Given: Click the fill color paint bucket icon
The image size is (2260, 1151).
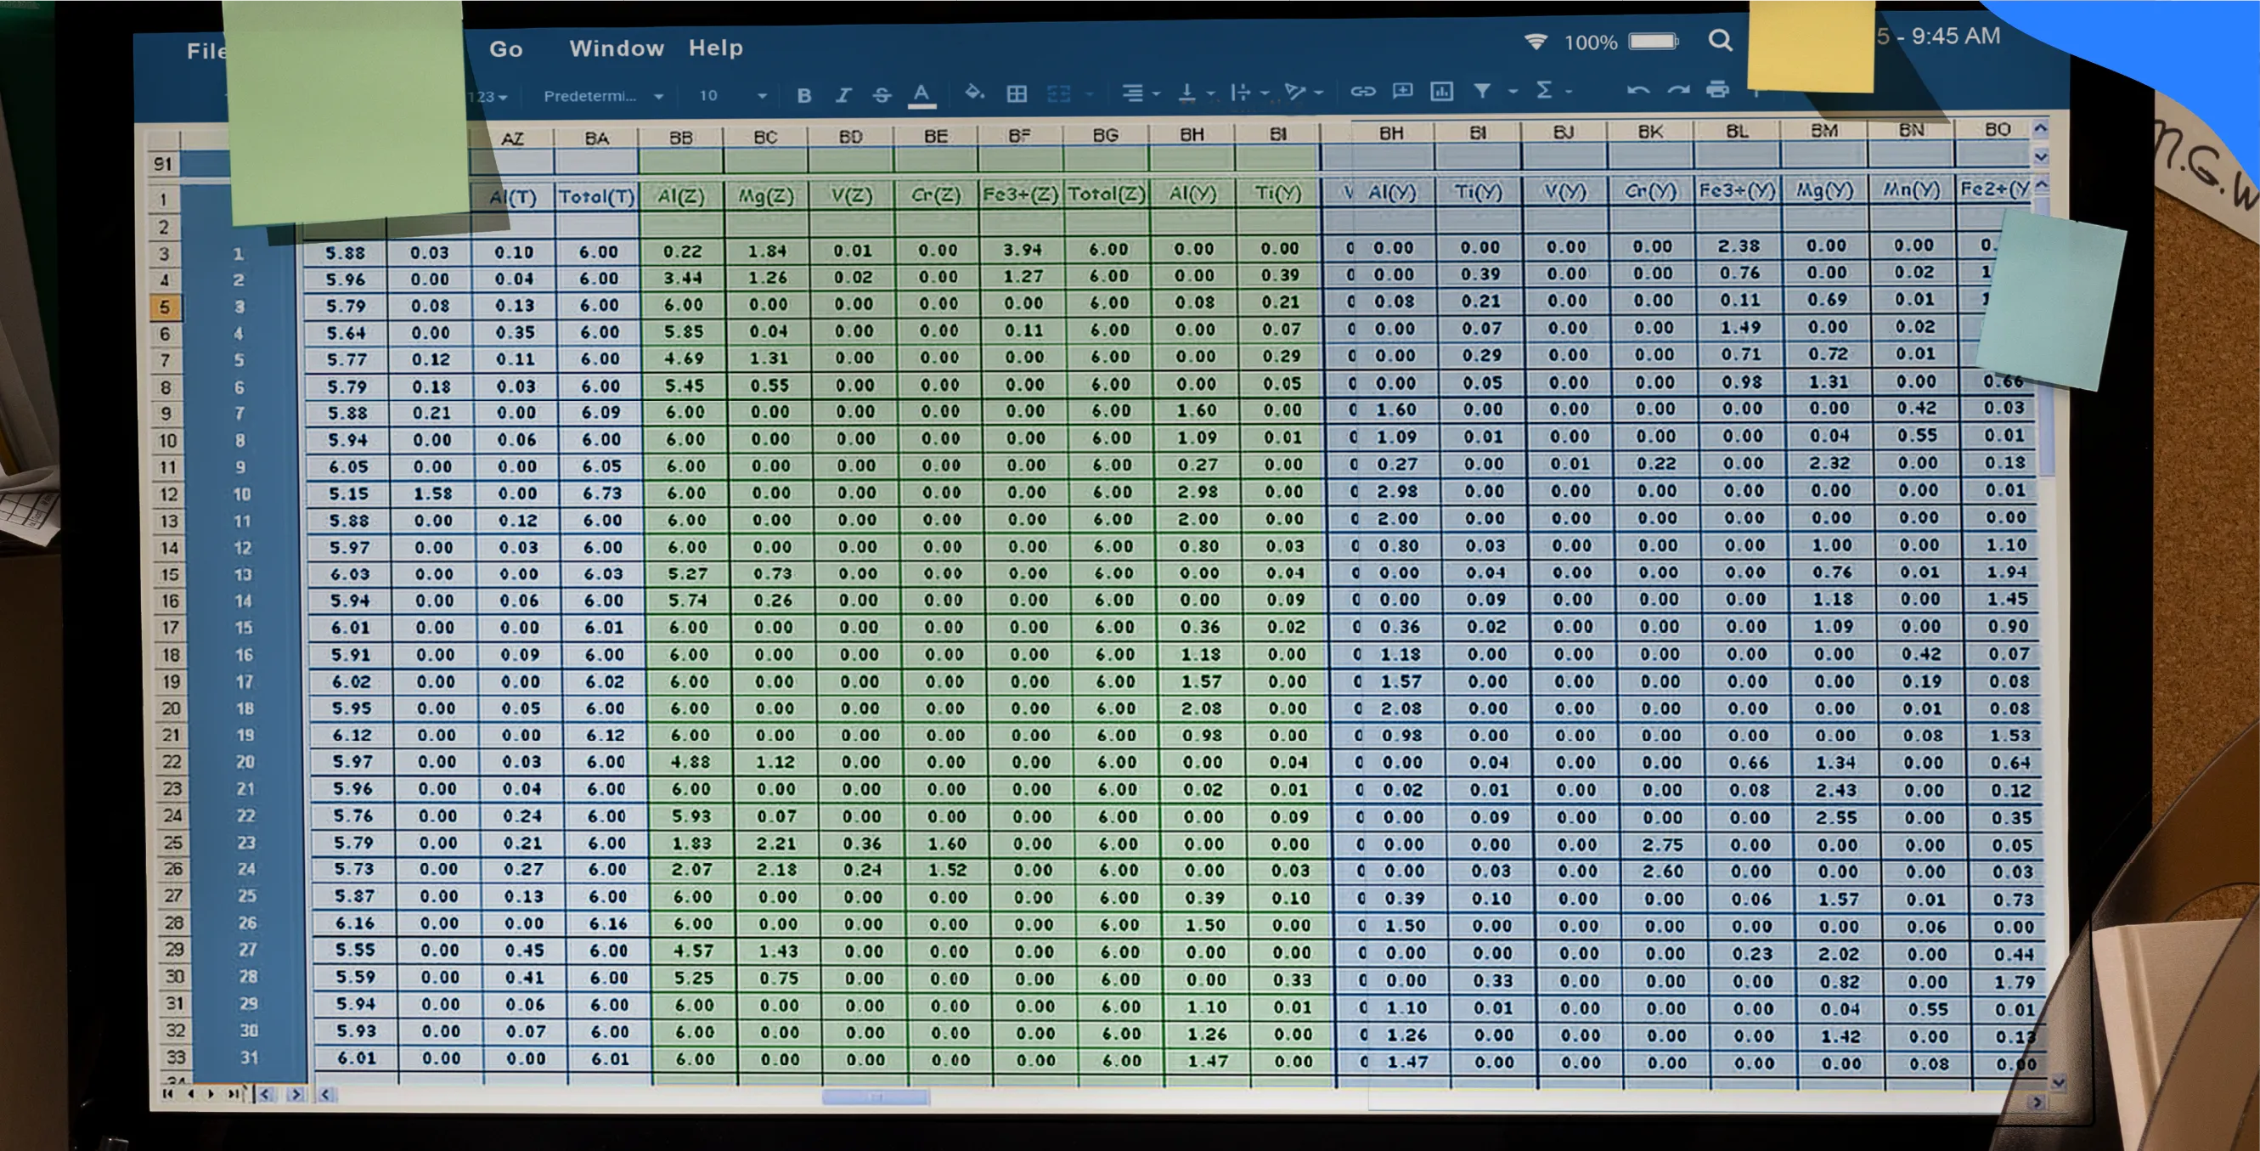Looking at the screenshot, I should pyautogui.click(x=974, y=93).
